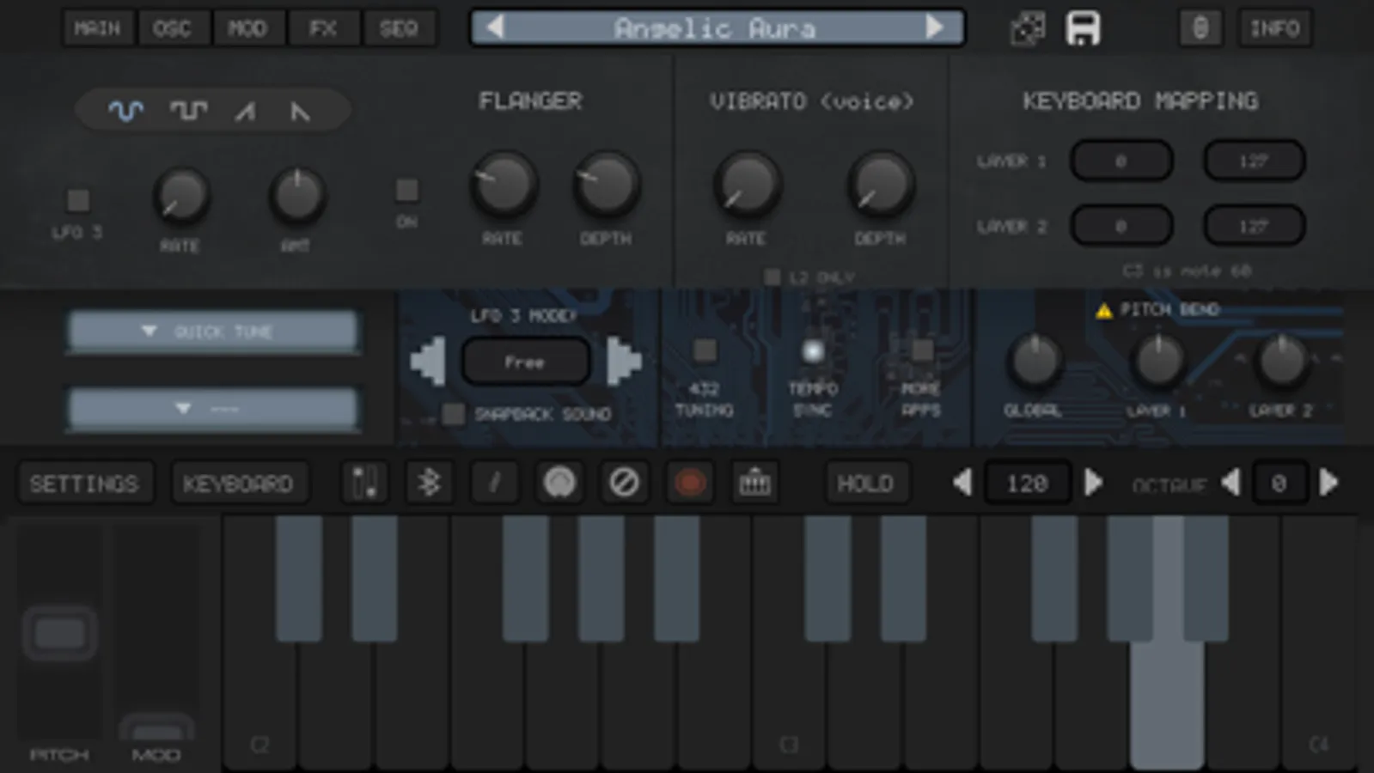Raise the octave value

coord(1328,483)
